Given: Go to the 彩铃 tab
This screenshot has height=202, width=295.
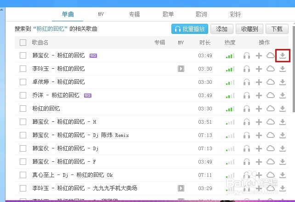Looking at the screenshot, I should click(x=235, y=14).
